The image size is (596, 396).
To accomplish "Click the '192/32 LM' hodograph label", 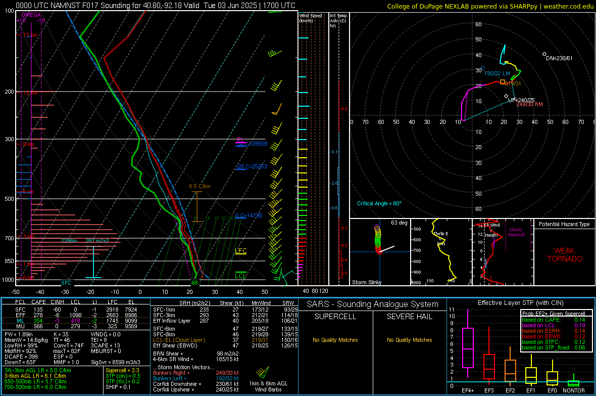I will coord(497,73).
